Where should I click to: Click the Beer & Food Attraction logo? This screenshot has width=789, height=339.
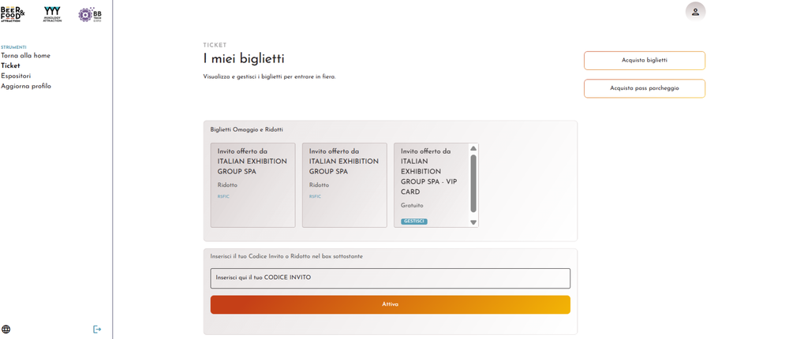13,14
